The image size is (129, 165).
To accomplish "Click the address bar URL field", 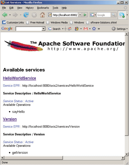I will pos(65,15).
